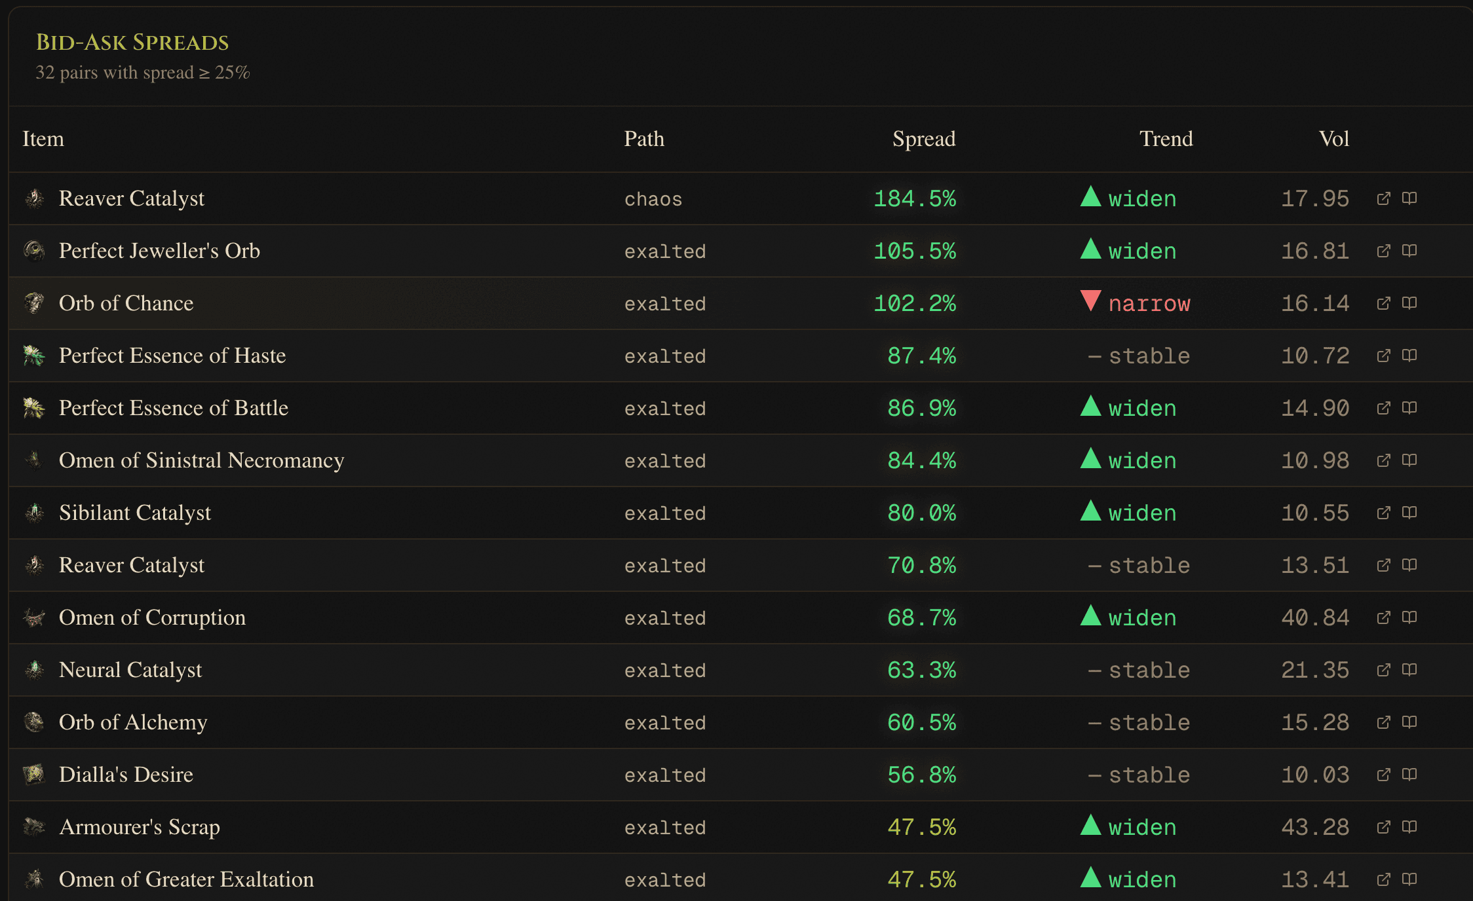
Task: Open external link for Neural Catalyst
Action: tap(1383, 670)
